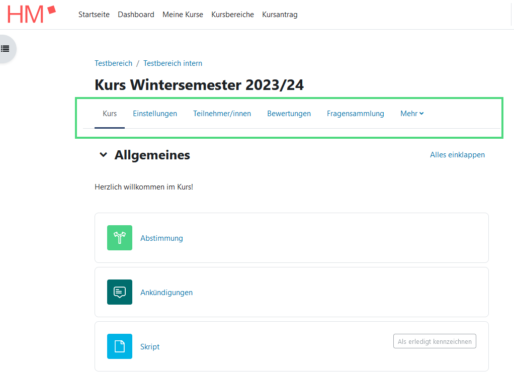Open the course index drawer icon
Image resolution: width=514 pixels, height=374 pixels.
point(6,49)
